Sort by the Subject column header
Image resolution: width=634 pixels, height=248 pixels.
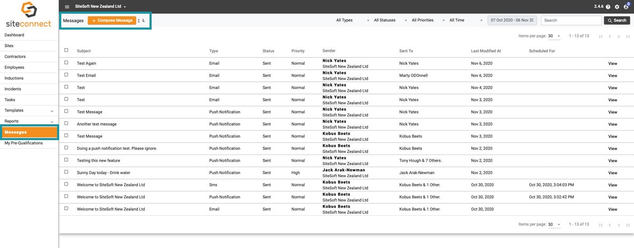(x=84, y=51)
